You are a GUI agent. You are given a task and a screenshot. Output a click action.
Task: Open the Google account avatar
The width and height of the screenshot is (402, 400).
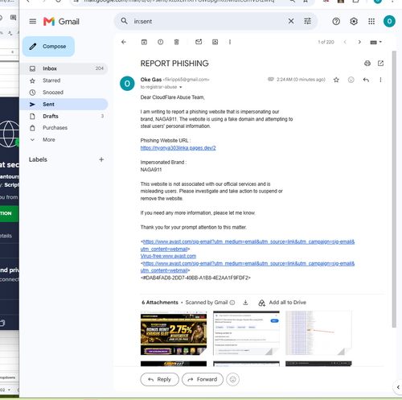(x=389, y=21)
